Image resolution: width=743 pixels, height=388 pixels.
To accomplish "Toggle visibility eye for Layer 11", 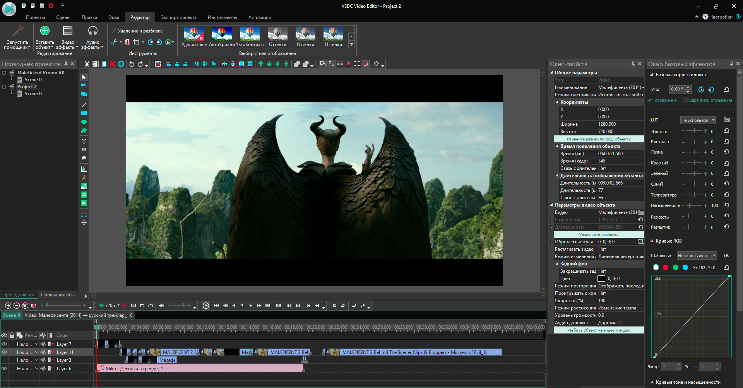I will coord(4,352).
